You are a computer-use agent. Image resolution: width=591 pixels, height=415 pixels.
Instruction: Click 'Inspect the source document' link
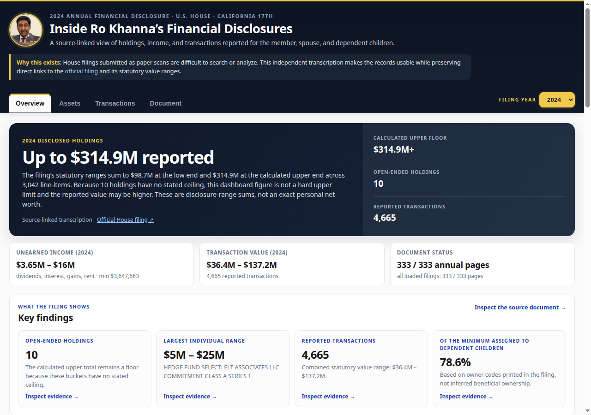pyautogui.click(x=520, y=308)
